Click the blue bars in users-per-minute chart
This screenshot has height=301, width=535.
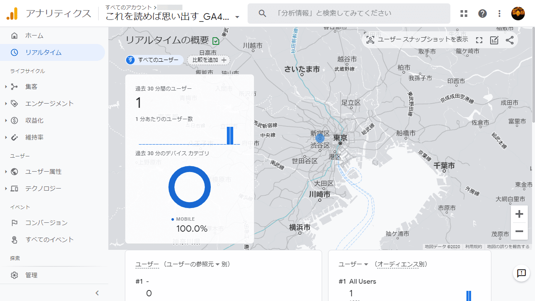point(230,135)
